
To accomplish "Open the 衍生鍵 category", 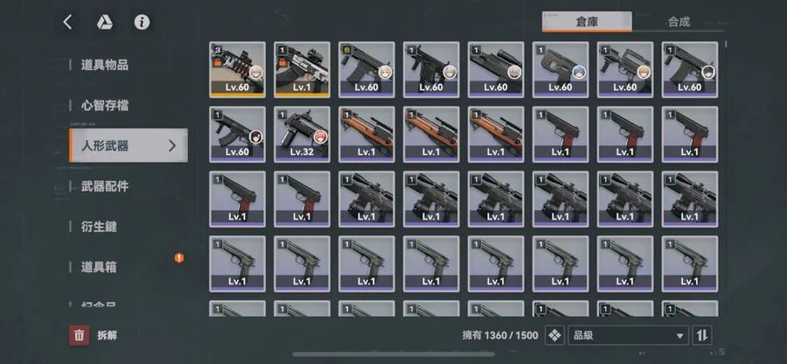I will (99, 227).
